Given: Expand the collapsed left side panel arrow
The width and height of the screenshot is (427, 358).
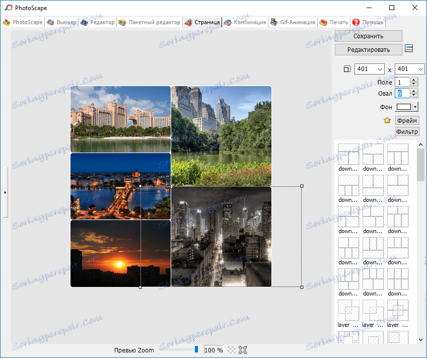Looking at the screenshot, I should coord(5,192).
